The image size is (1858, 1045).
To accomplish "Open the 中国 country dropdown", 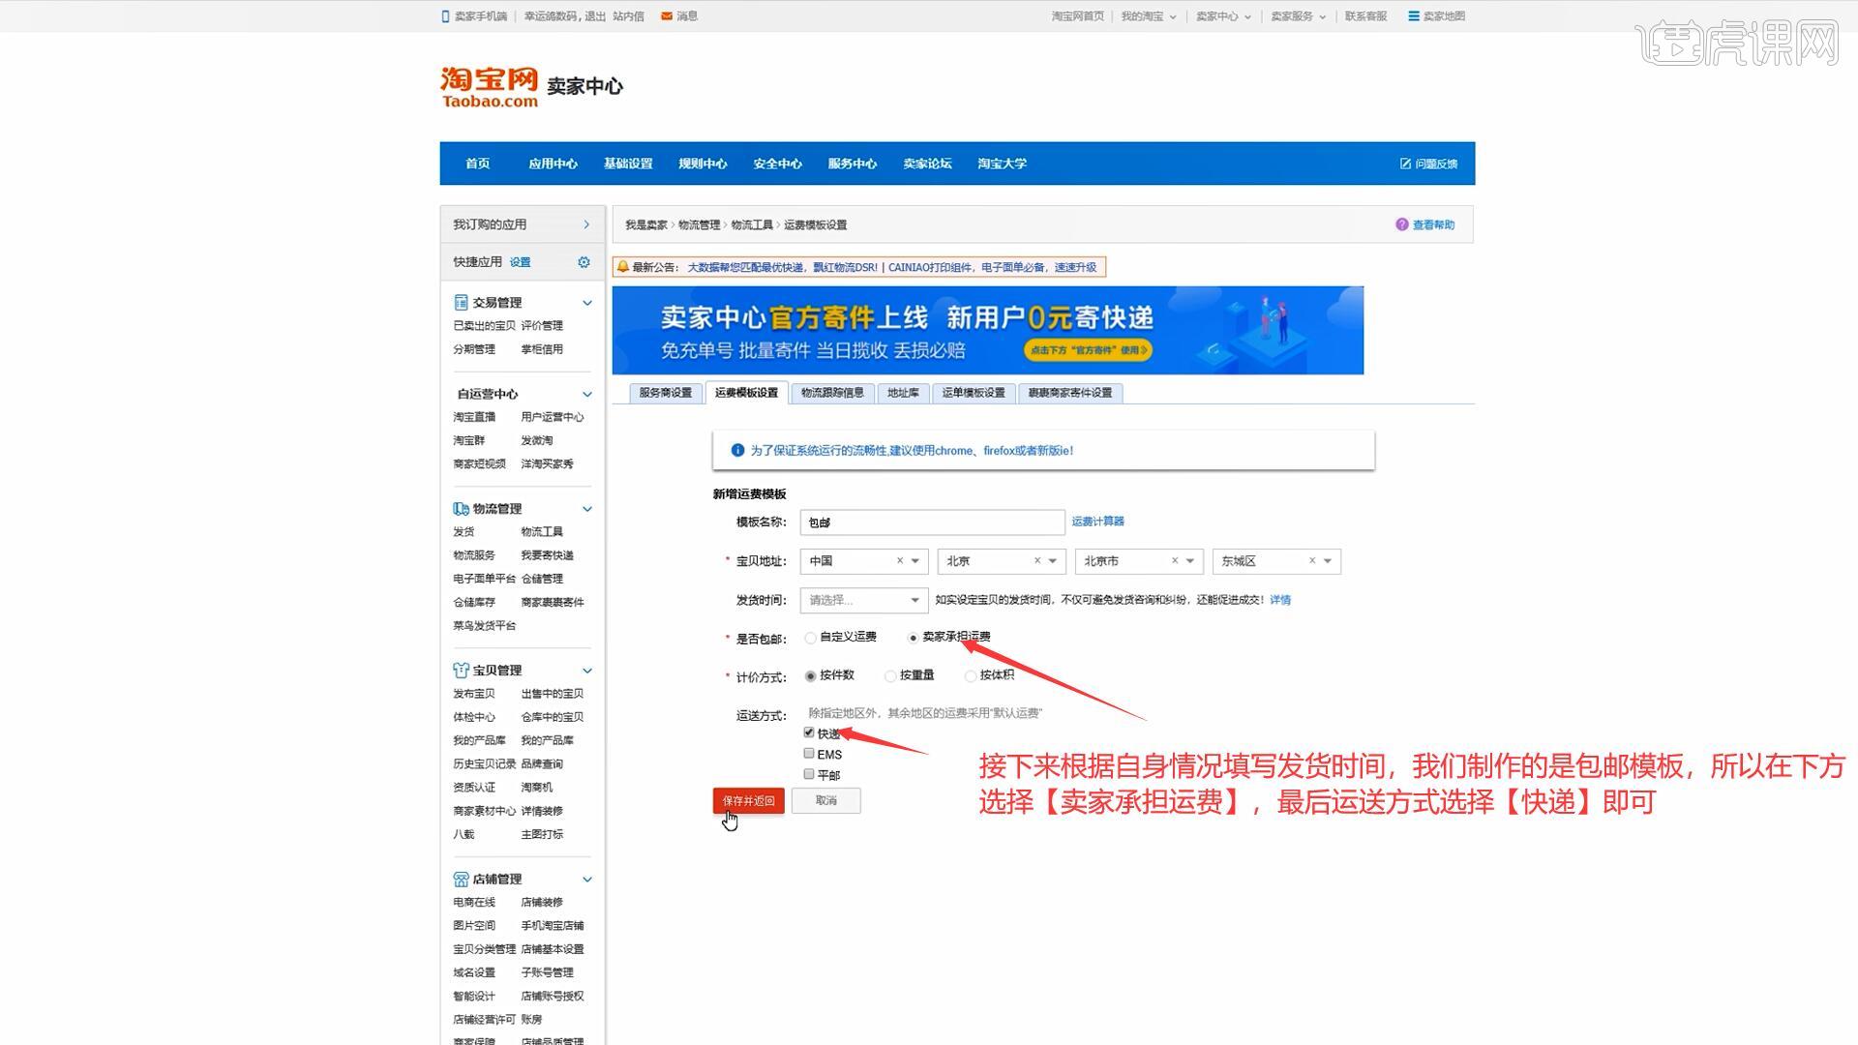I will point(915,561).
